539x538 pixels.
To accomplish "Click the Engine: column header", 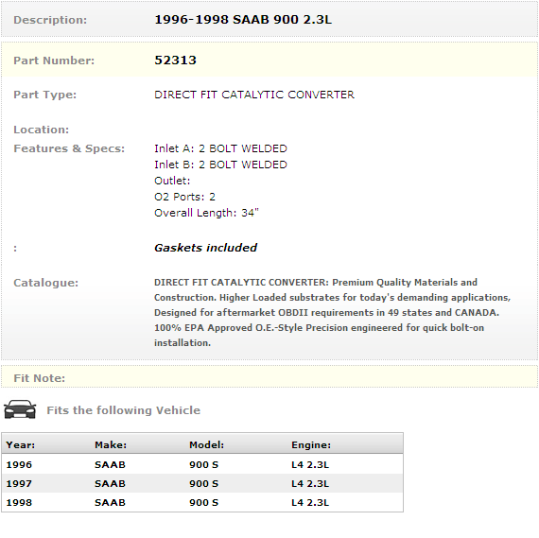I will (311, 444).
